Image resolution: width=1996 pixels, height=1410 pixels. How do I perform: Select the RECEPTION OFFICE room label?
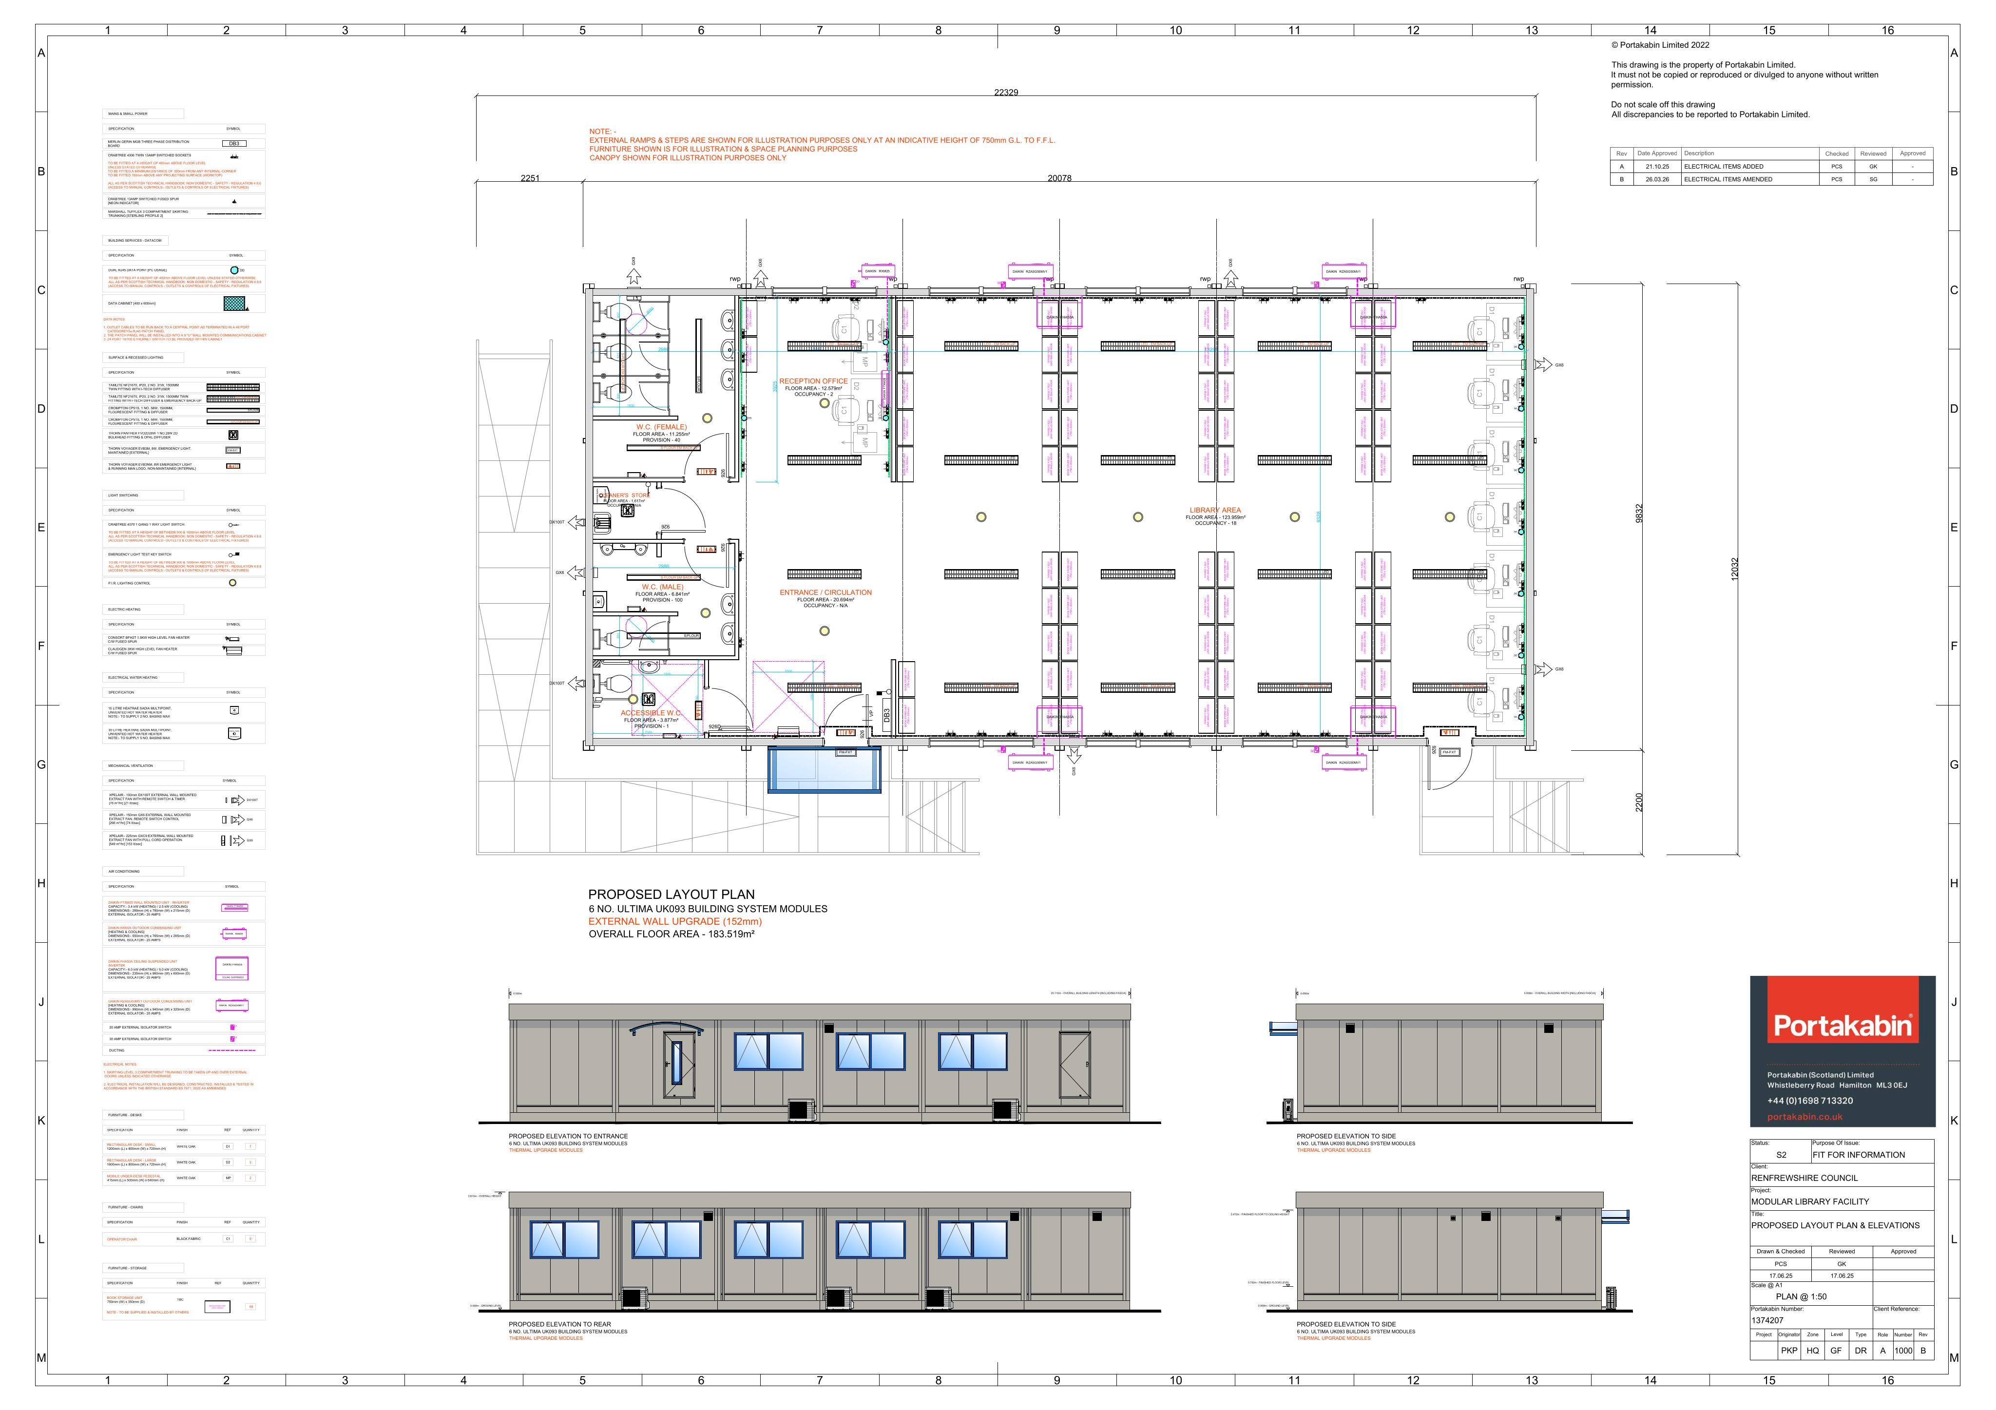point(813,381)
